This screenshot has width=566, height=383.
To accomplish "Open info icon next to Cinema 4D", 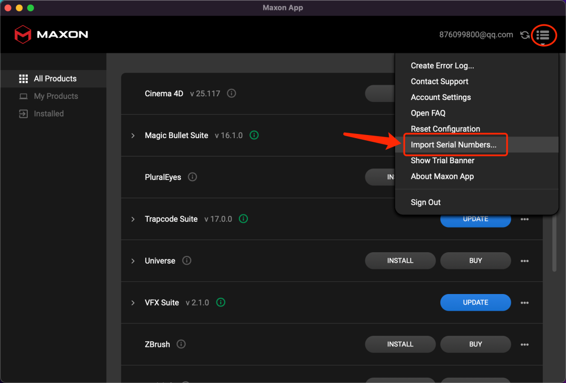I will point(231,94).
